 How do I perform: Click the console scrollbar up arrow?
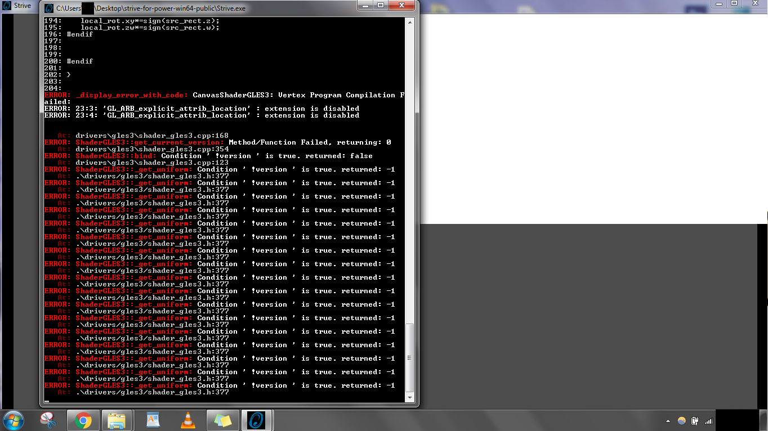[x=409, y=22]
